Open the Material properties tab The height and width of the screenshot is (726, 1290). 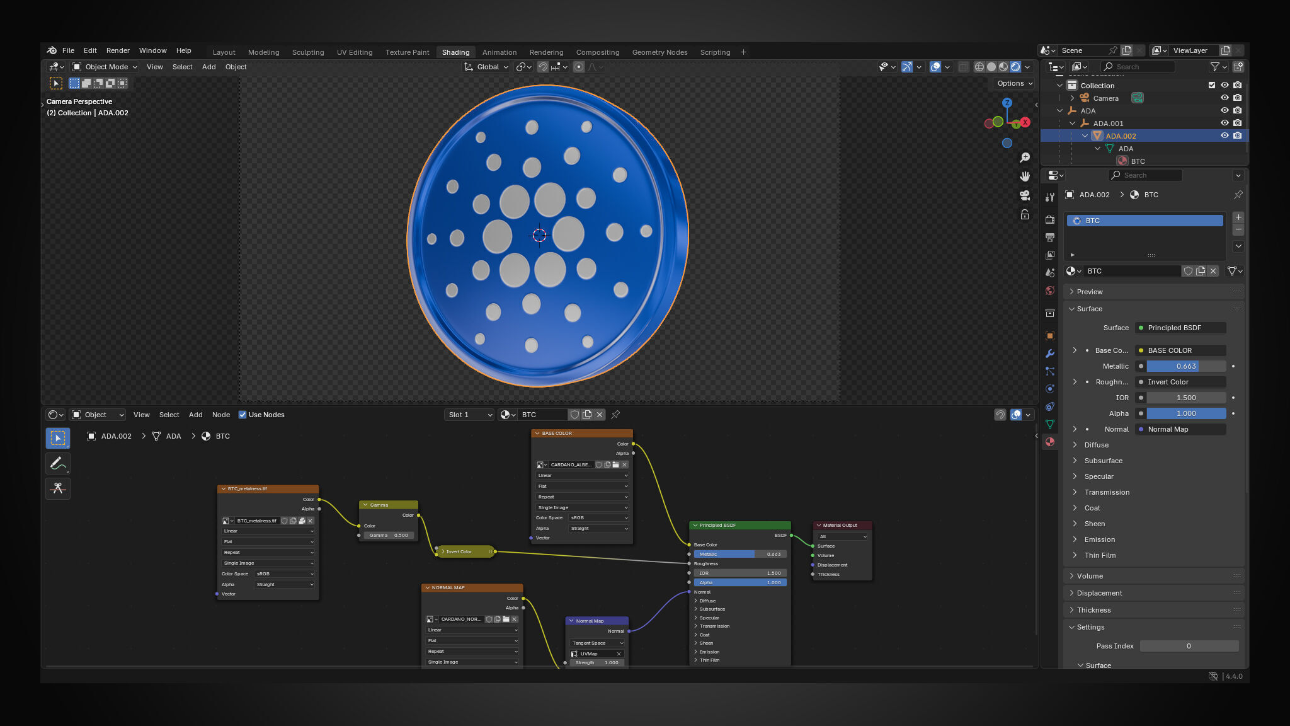(x=1050, y=442)
